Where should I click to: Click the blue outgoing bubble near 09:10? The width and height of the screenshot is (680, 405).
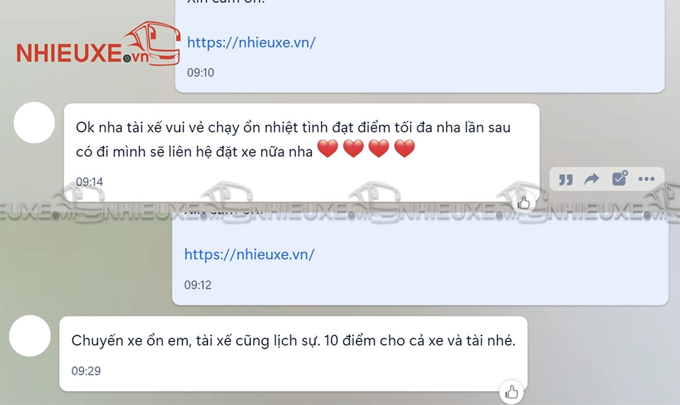pos(420,46)
